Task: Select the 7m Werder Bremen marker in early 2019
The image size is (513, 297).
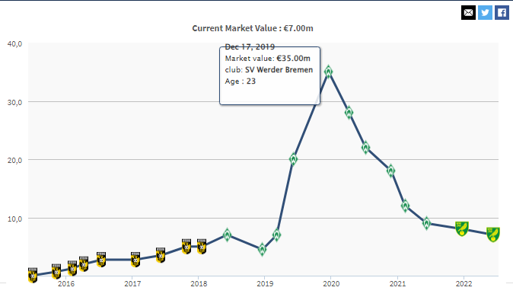Action: [276, 235]
